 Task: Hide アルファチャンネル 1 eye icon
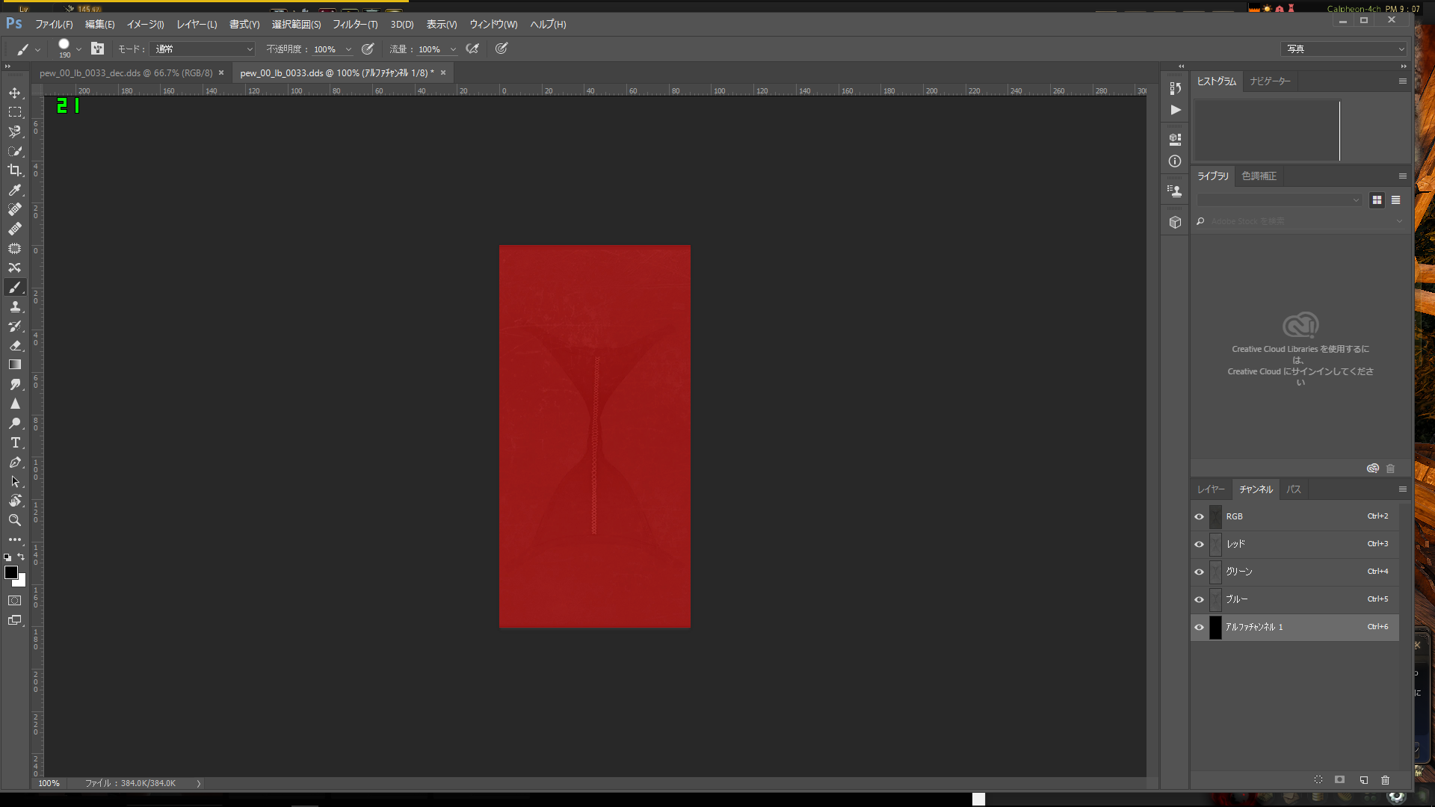coord(1200,627)
